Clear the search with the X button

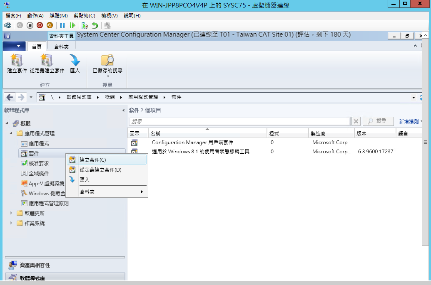[x=356, y=121]
